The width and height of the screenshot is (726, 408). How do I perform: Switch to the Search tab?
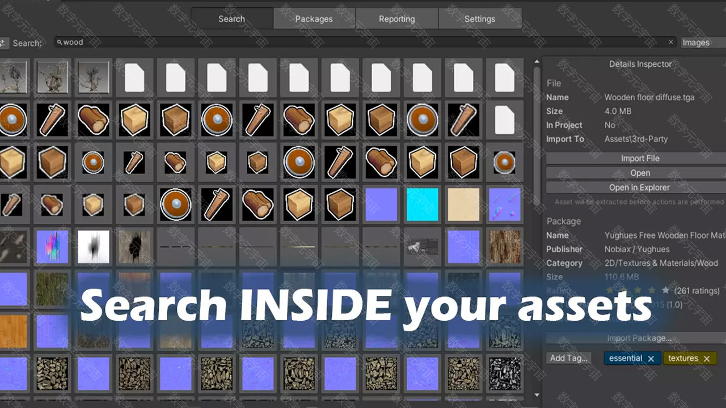pos(231,19)
